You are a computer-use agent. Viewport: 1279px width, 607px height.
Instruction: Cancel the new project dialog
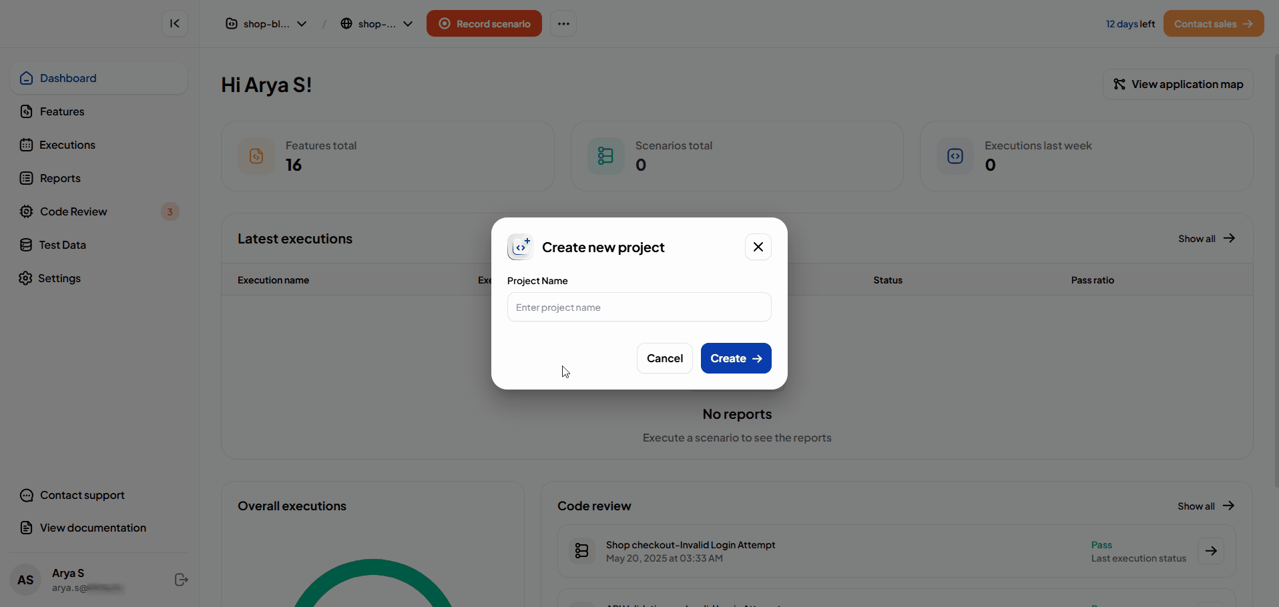point(664,358)
